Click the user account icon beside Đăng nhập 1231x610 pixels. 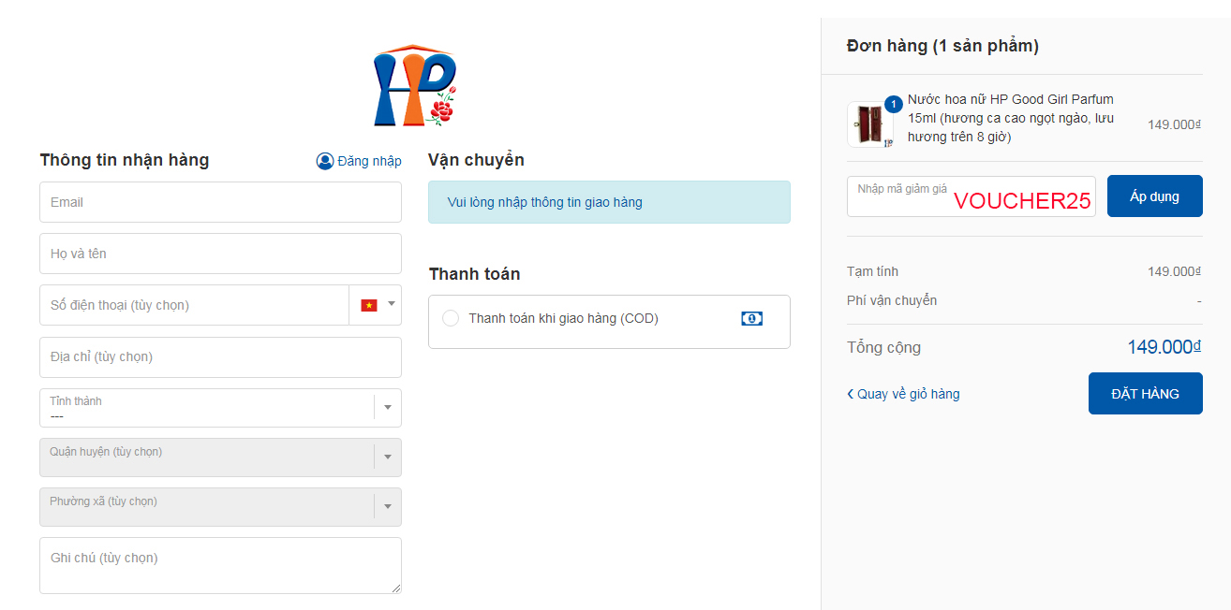pyautogui.click(x=325, y=161)
